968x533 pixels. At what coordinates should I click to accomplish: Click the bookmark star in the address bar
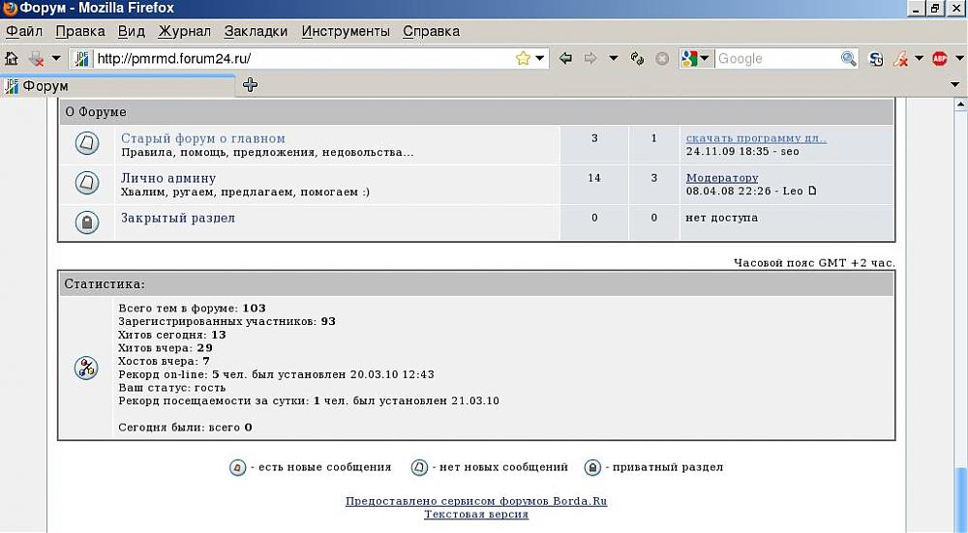pyautogui.click(x=523, y=59)
